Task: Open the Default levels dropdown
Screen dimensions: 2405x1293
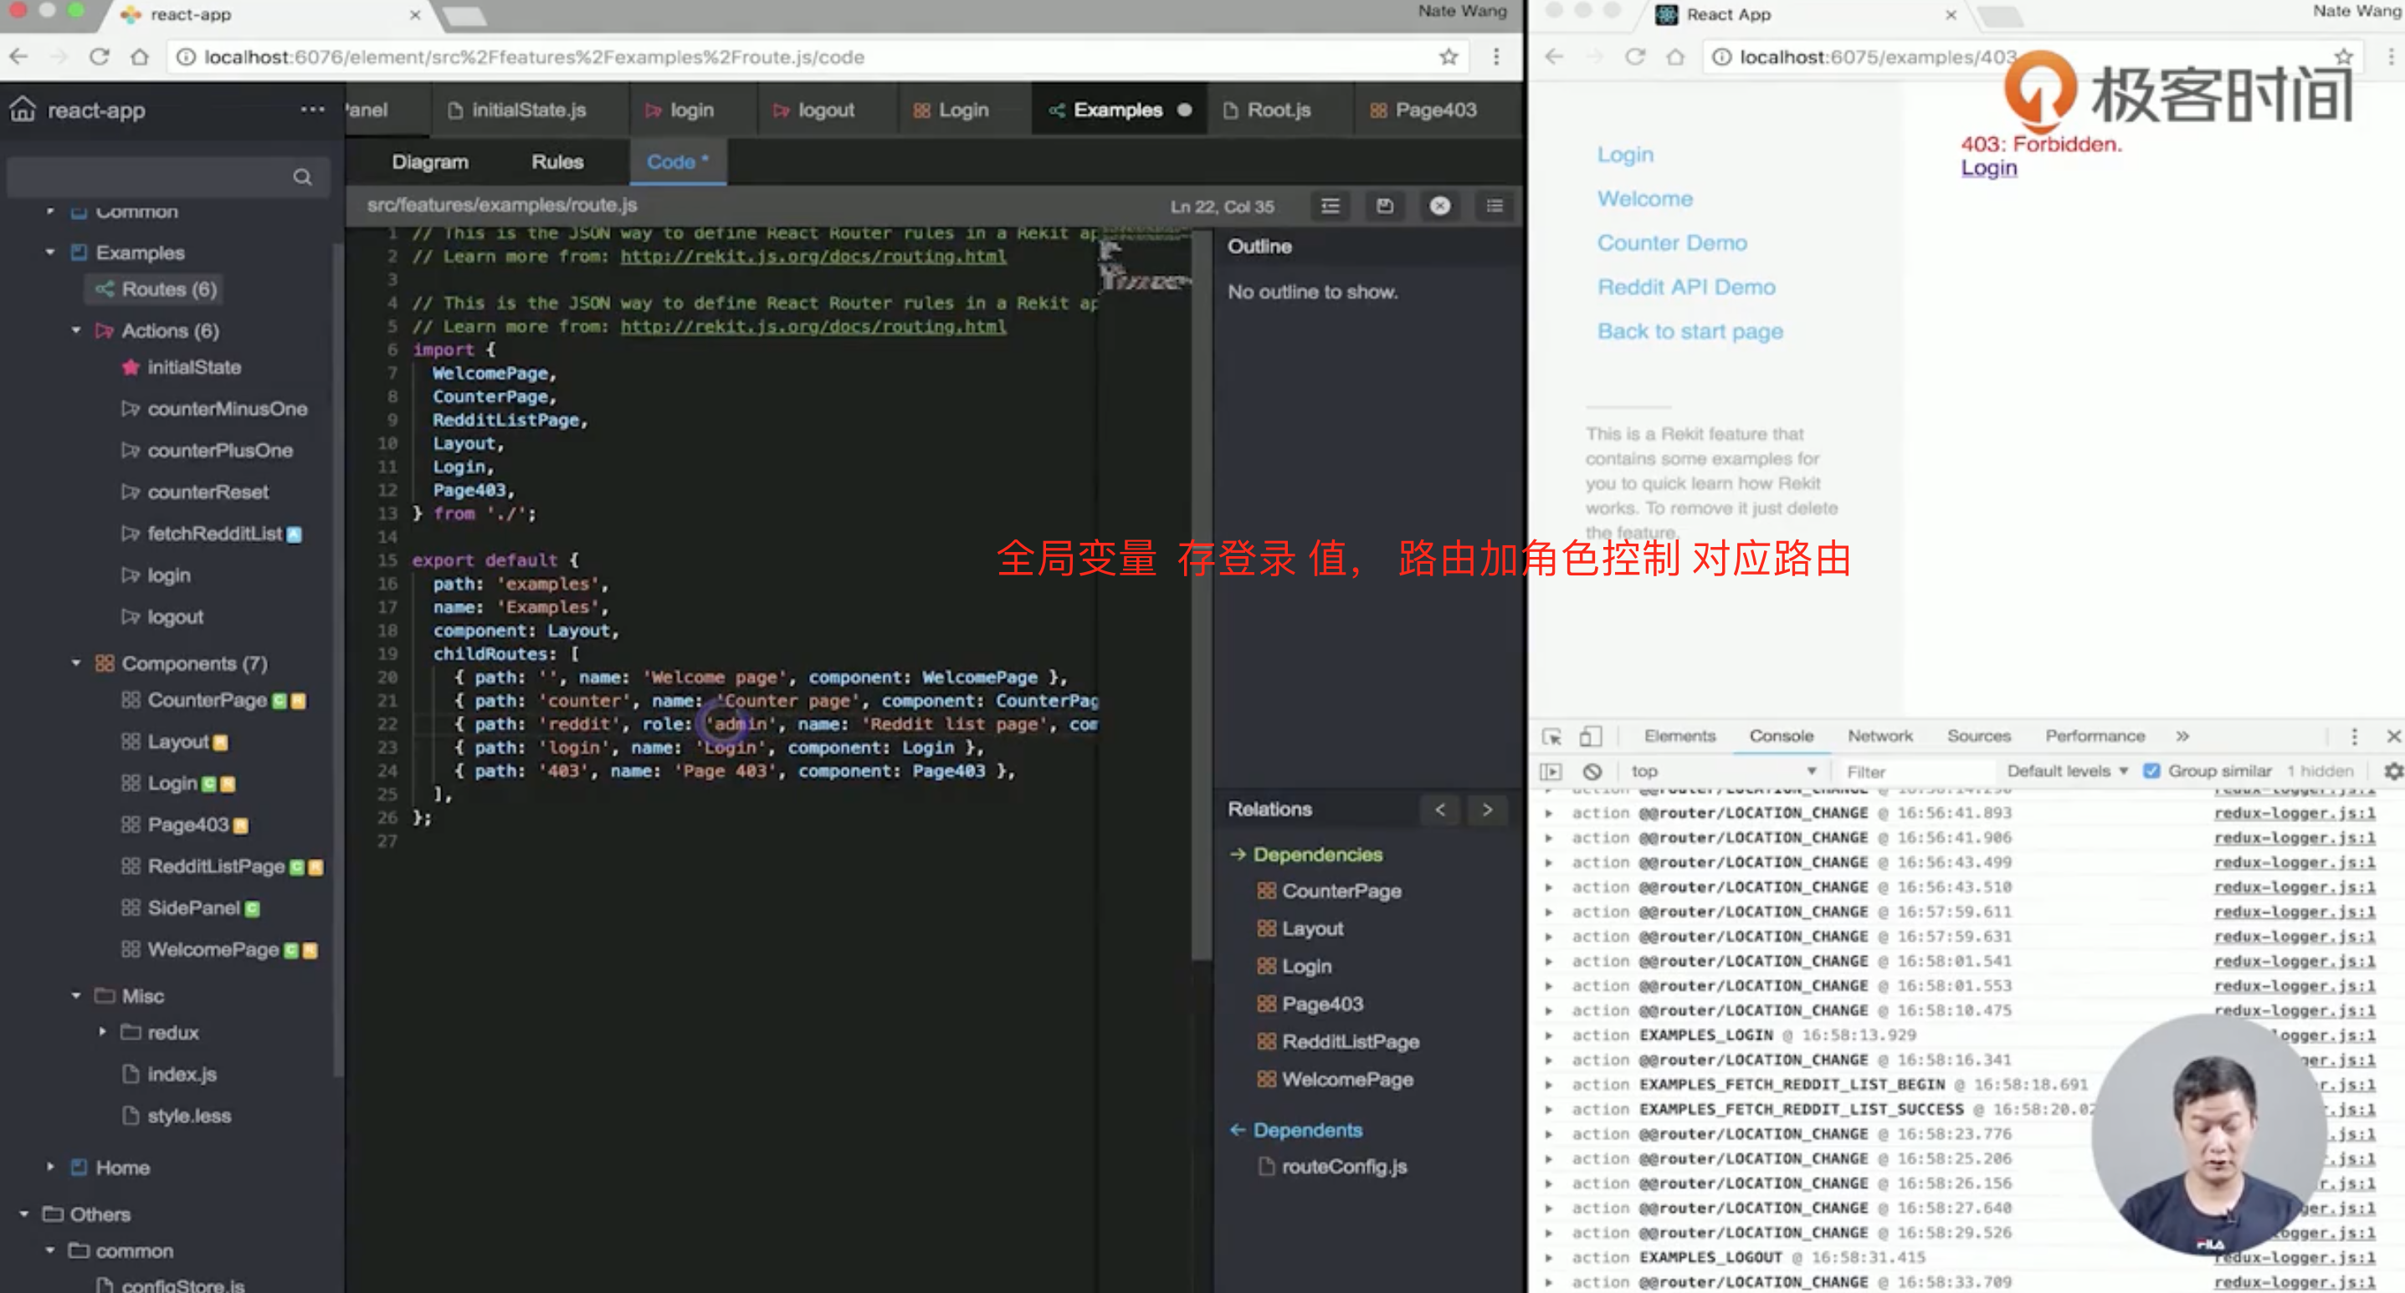Action: [2067, 771]
